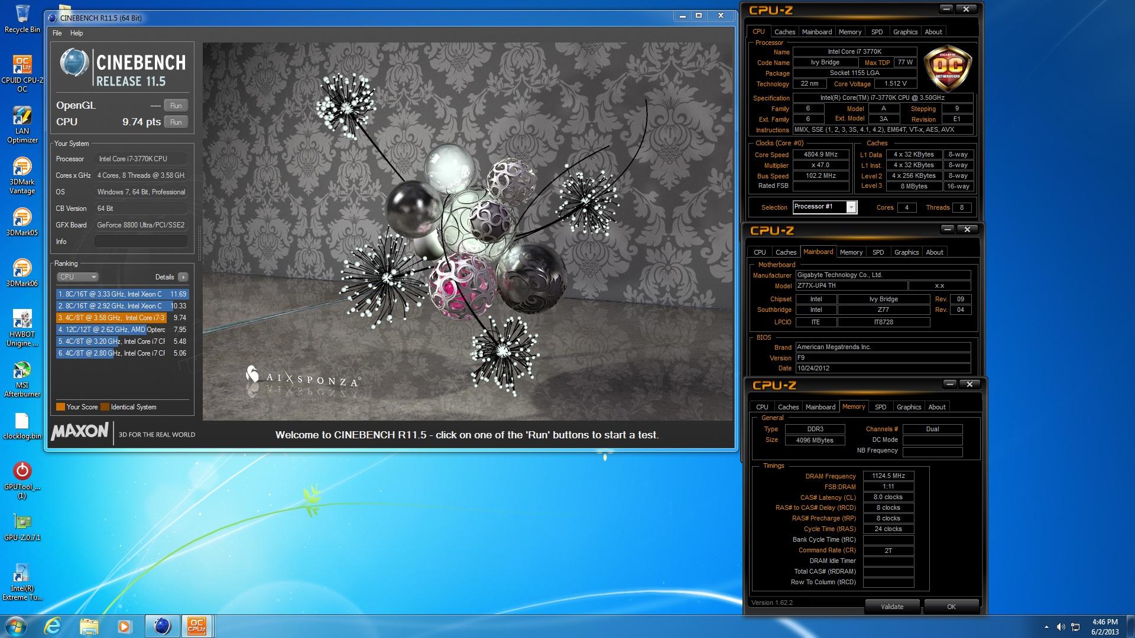Open Windows Media Player from taskbar
The height and width of the screenshot is (638, 1135).
tap(125, 626)
